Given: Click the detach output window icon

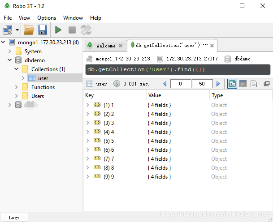Looking at the screenshot, I should (267, 84).
